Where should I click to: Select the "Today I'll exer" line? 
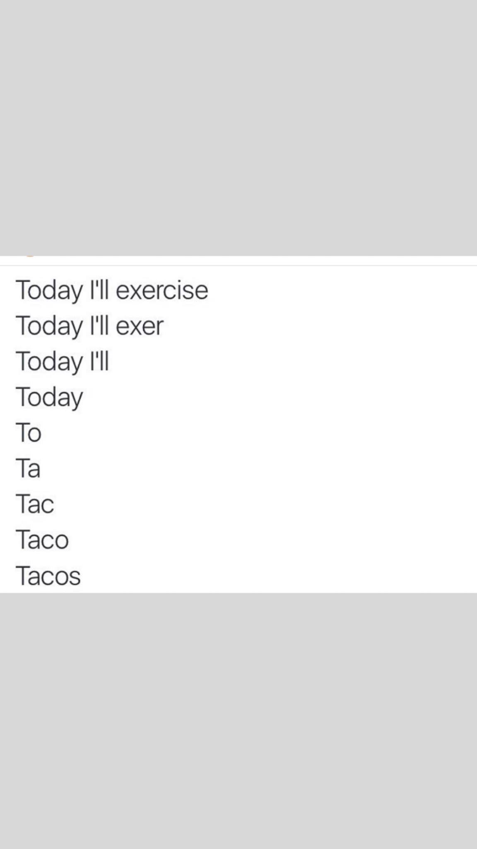89,326
